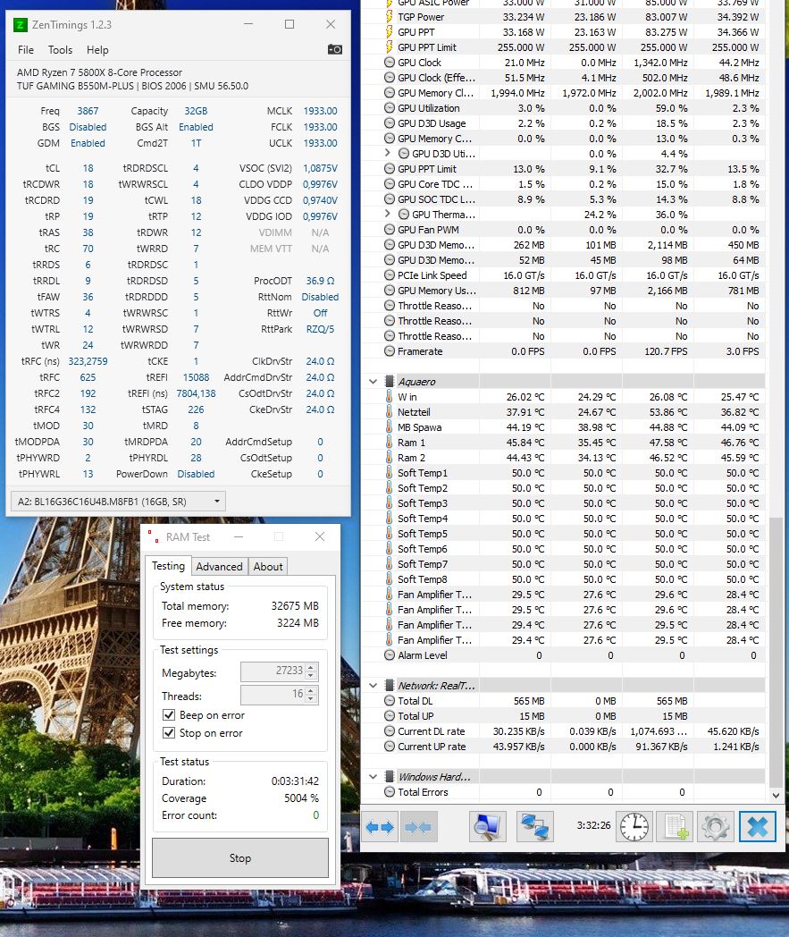This screenshot has width=789, height=937.
Task: Select the RttPark value RZQ/5
Action: pyautogui.click(x=320, y=329)
